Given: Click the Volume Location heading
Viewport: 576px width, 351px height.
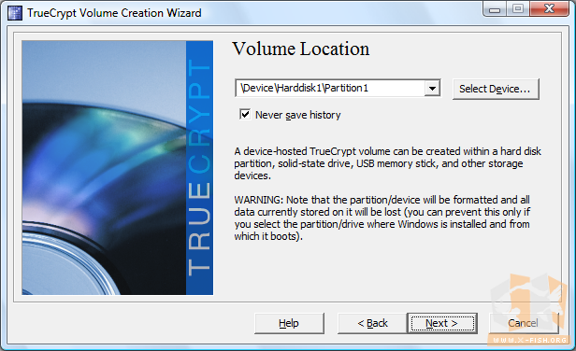Looking at the screenshot, I should tap(300, 49).
